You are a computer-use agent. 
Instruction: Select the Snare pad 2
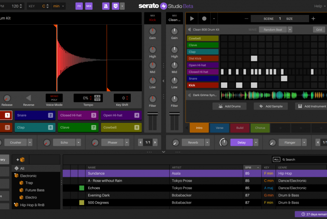[x=35, y=115]
